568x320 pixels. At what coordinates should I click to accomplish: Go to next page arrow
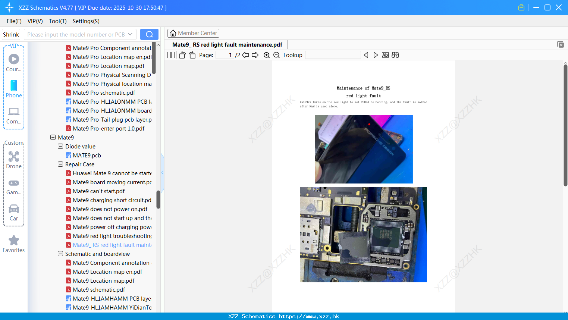click(x=255, y=55)
